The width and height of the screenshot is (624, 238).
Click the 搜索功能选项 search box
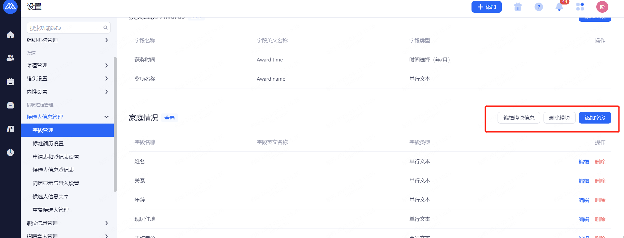coord(65,28)
